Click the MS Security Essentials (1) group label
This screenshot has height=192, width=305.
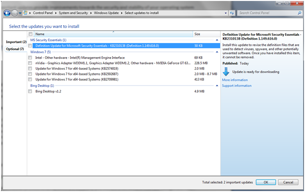[48, 40]
